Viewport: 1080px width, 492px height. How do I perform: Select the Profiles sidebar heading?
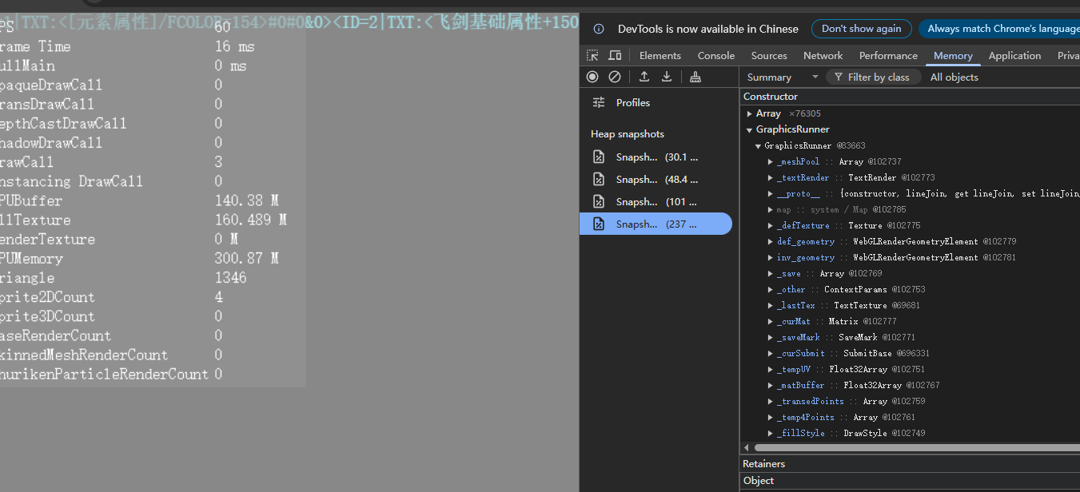click(x=632, y=102)
